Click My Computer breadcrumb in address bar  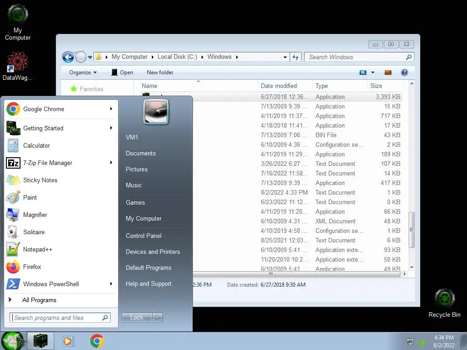[x=129, y=57]
